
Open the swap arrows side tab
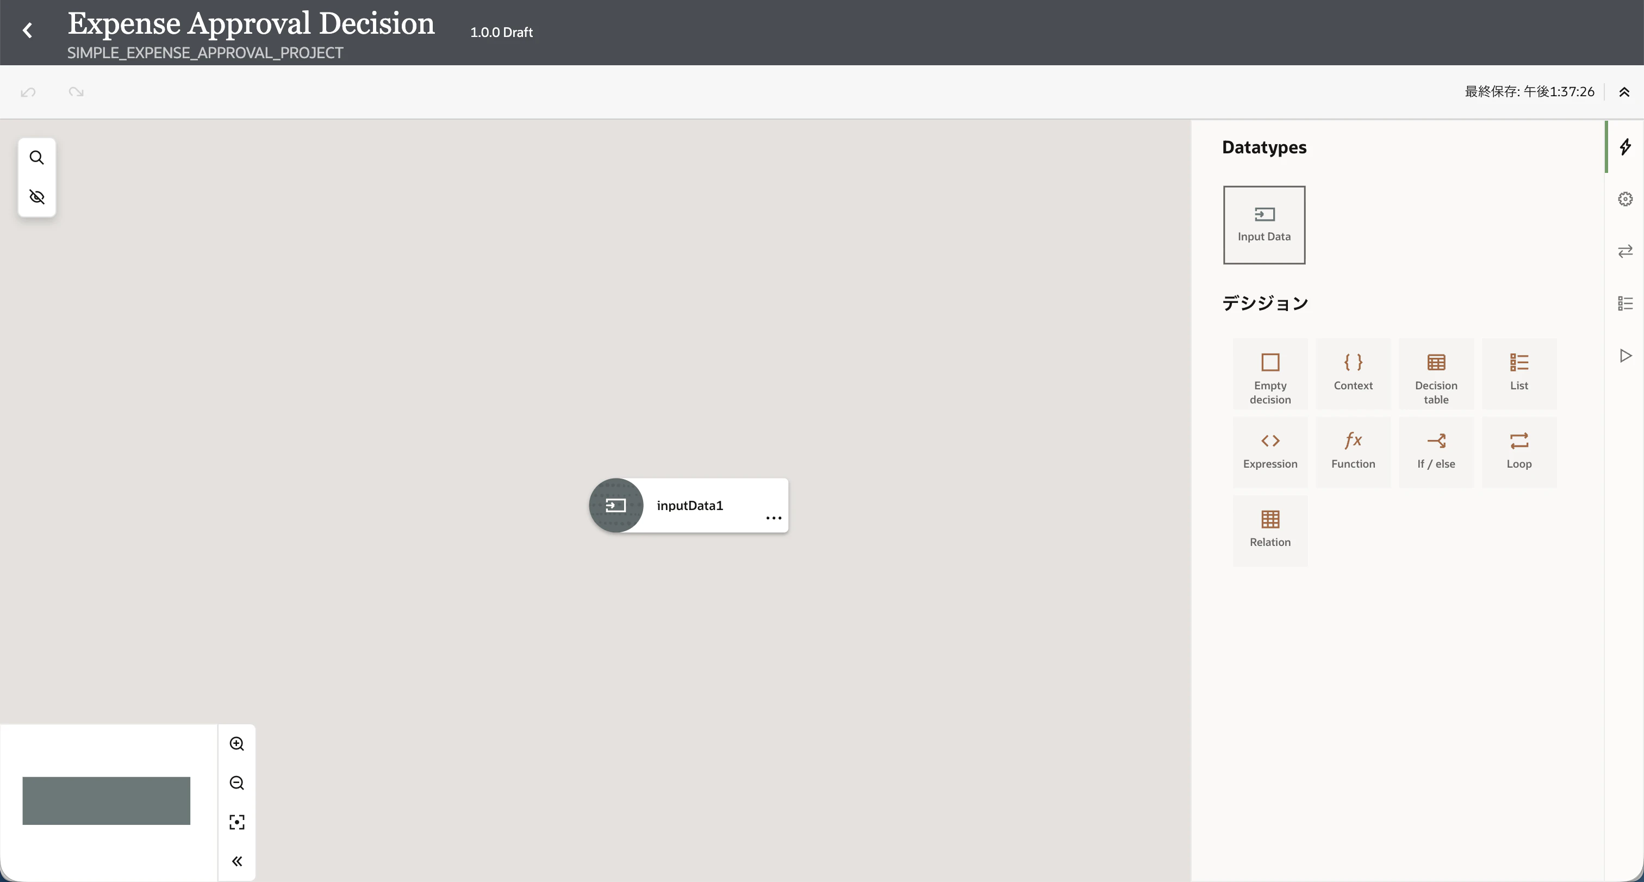[1625, 251]
